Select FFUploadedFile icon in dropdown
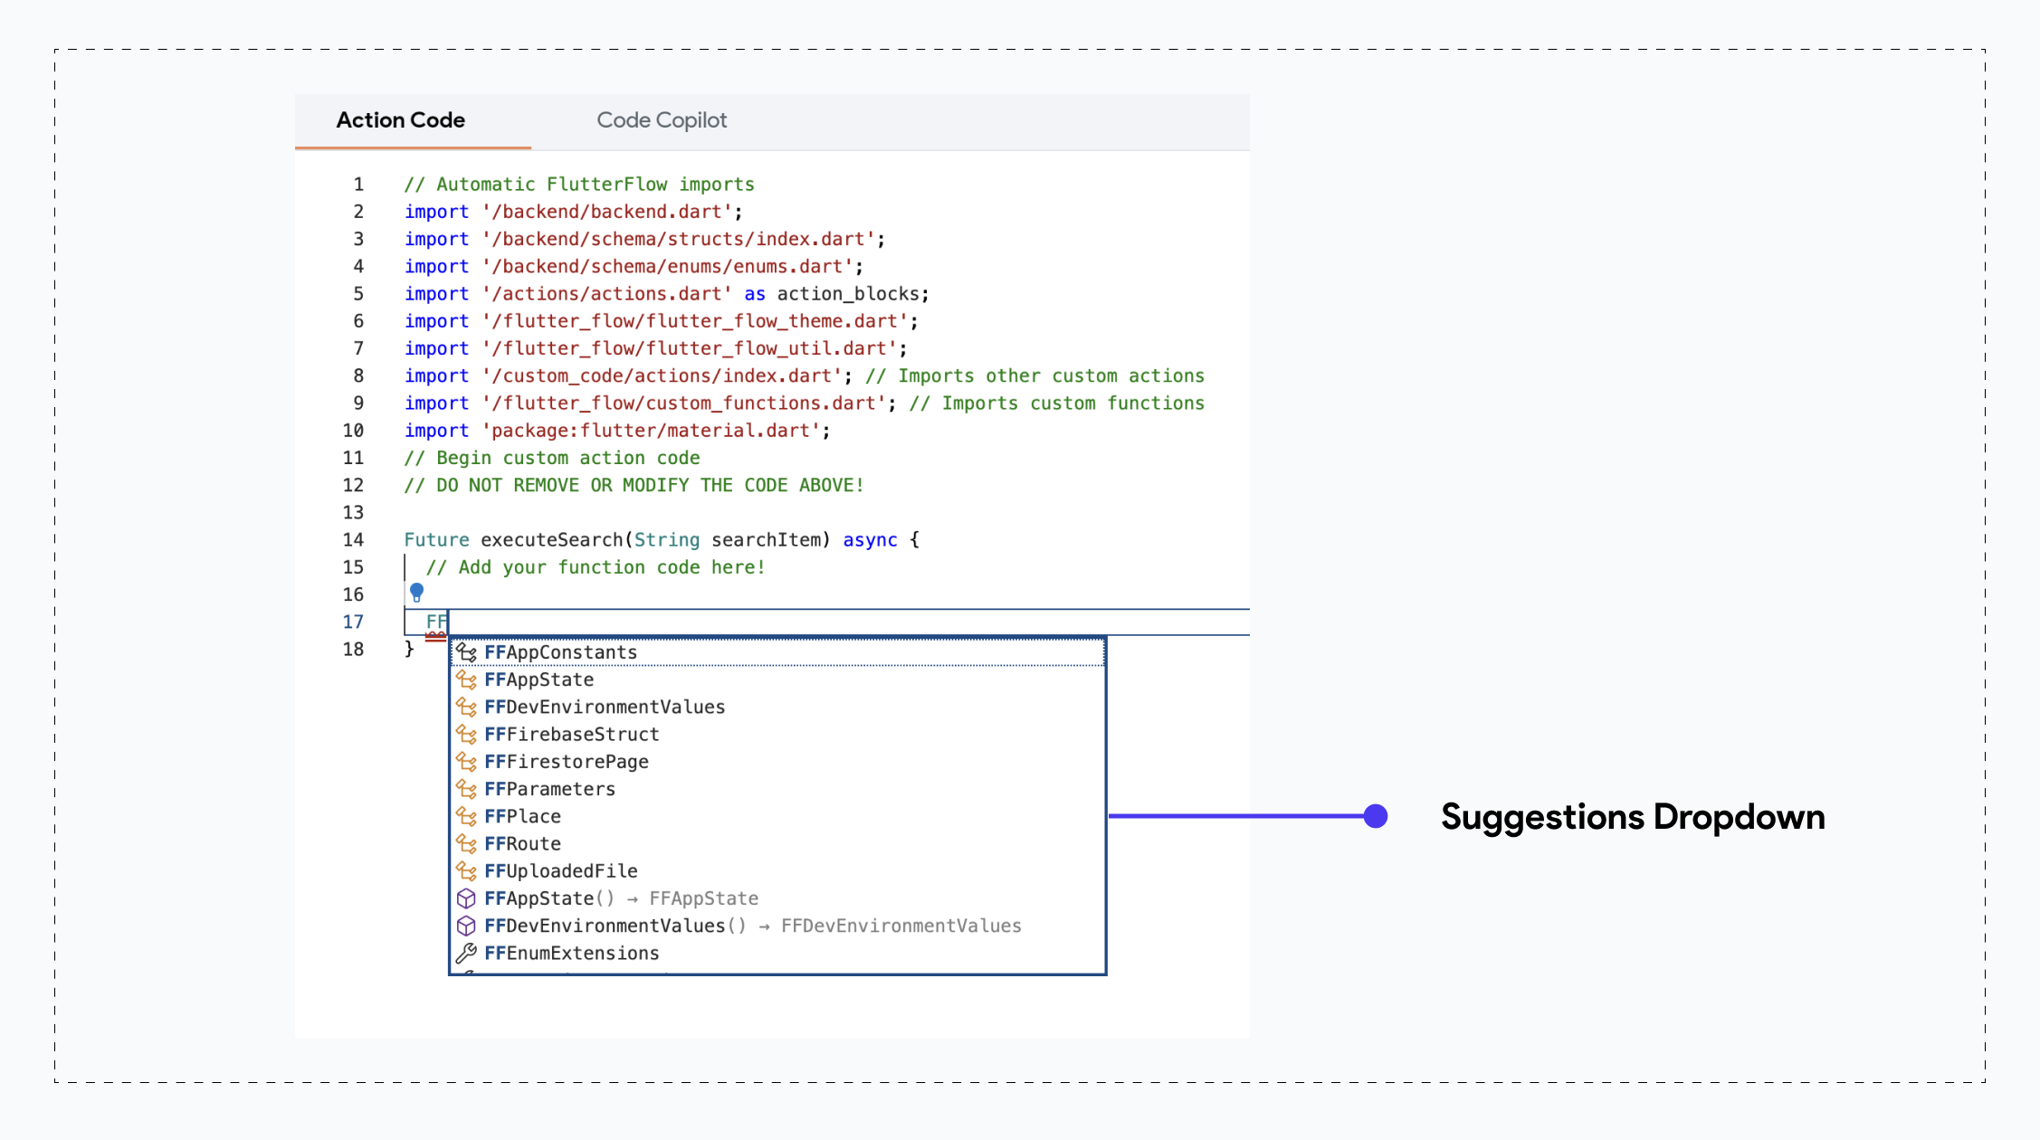 468,869
